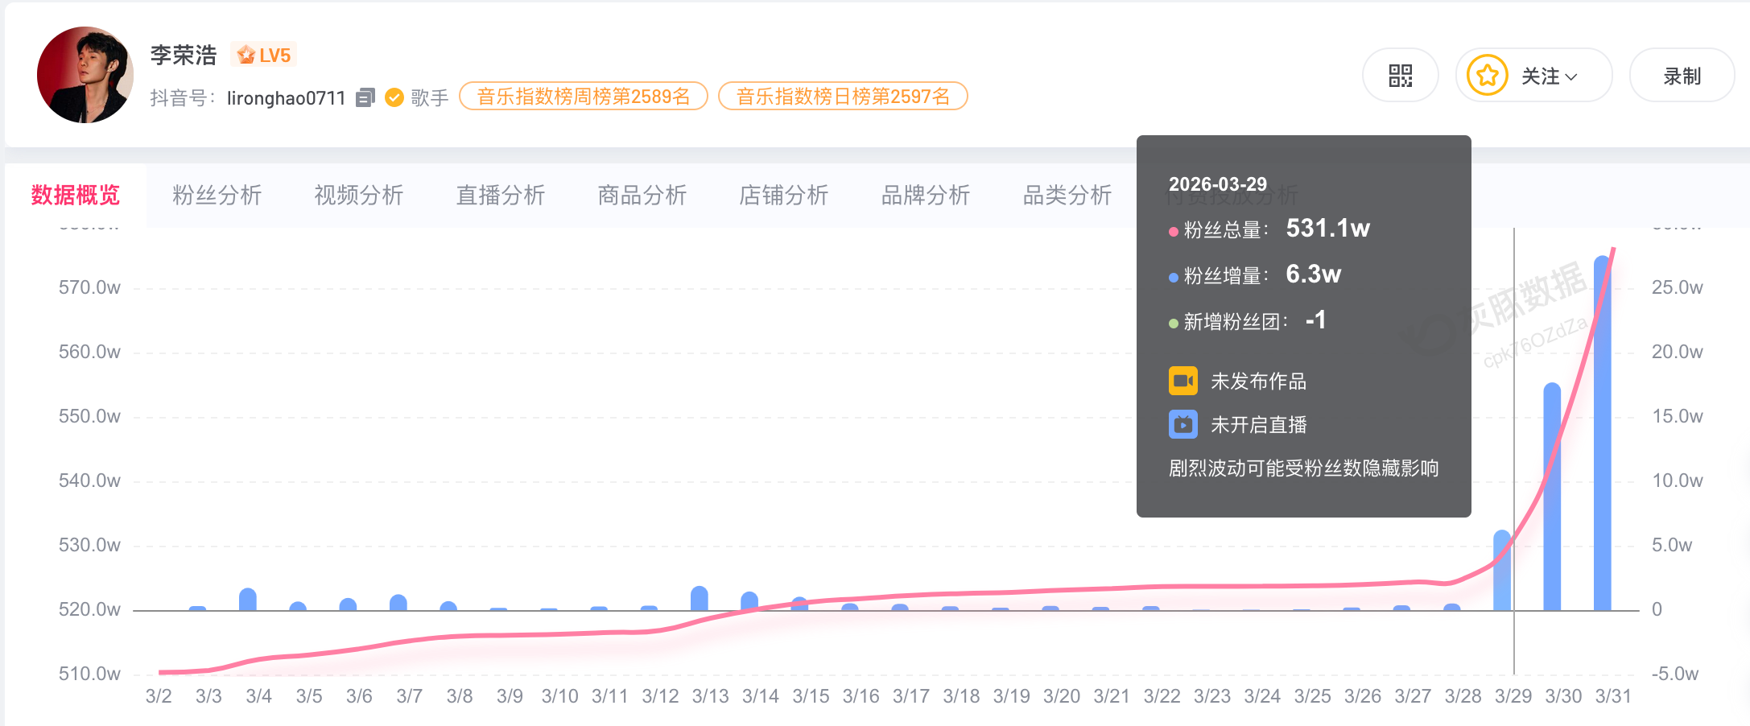Switch to the 粉丝分析 tab

(x=217, y=195)
